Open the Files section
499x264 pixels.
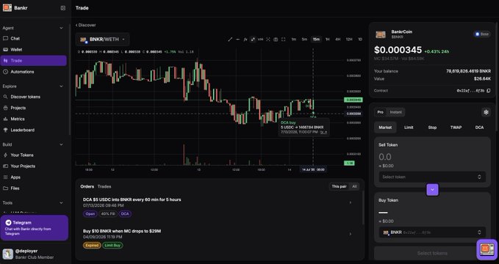[33, 188]
